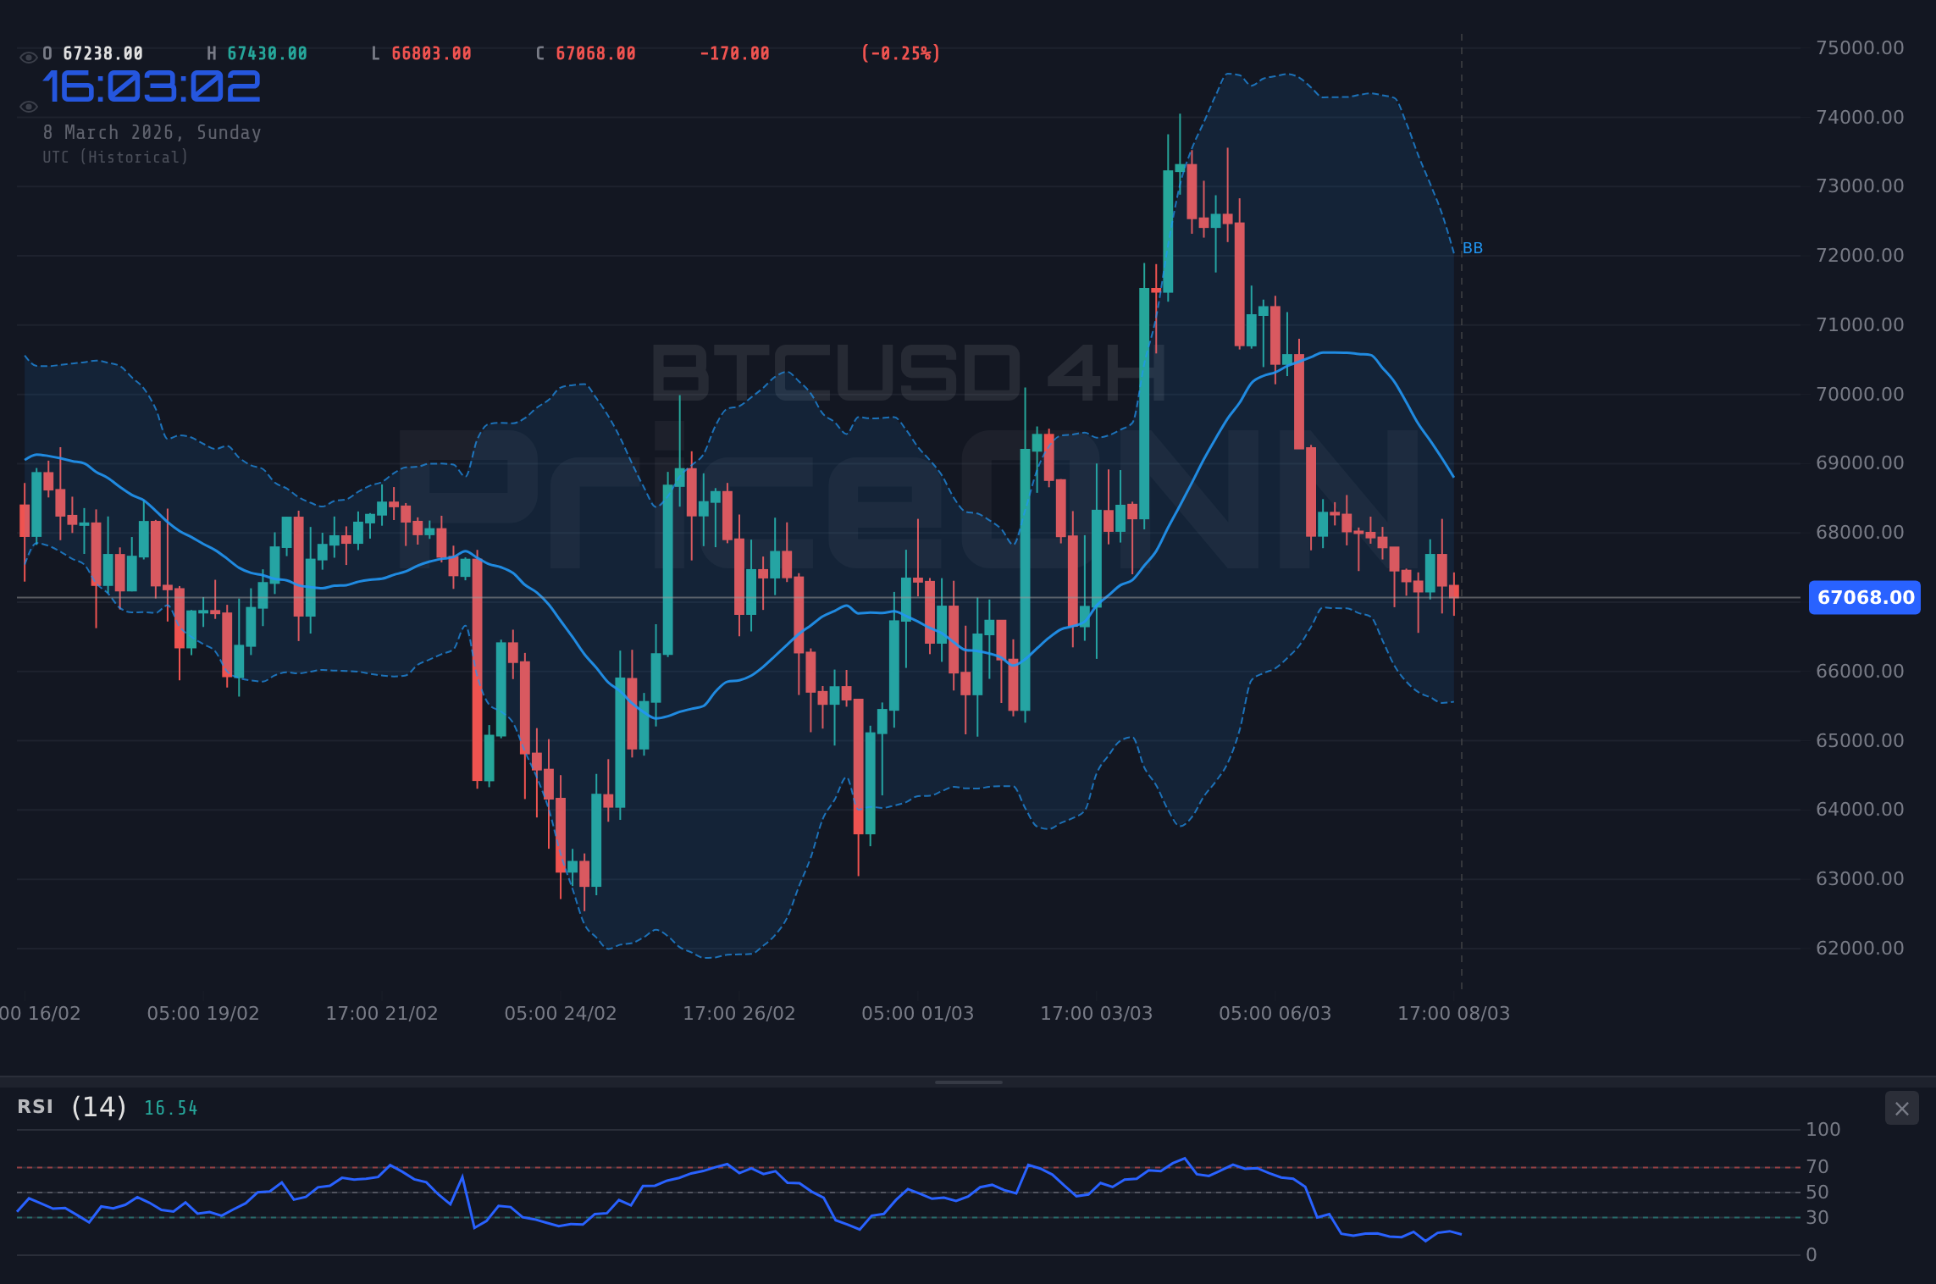The width and height of the screenshot is (1936, 1284).
Task: Click the BB indicator label
Action: 1473,248
